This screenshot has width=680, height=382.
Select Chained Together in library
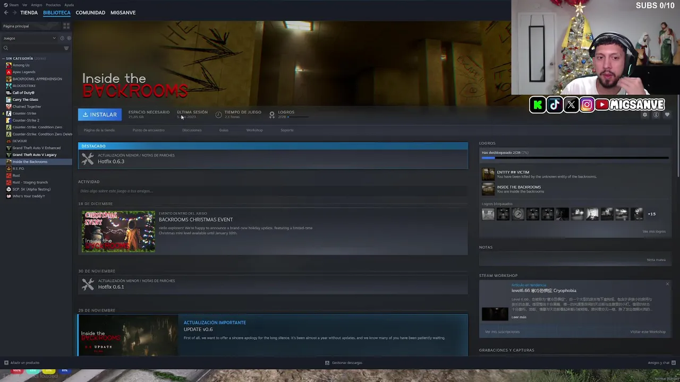point(27,107)
